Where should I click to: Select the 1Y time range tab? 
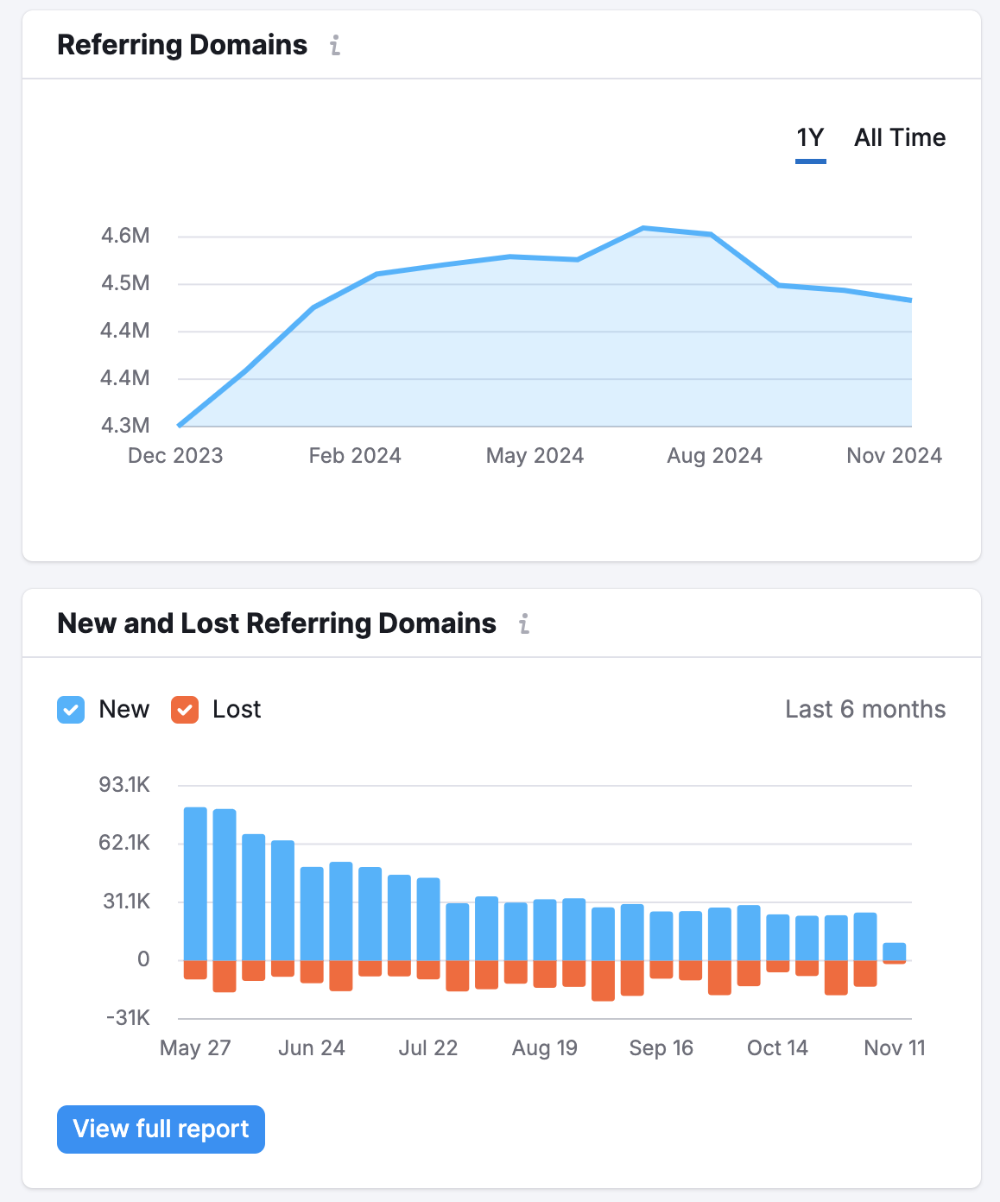pyautogui.click(x=809, y=136)
